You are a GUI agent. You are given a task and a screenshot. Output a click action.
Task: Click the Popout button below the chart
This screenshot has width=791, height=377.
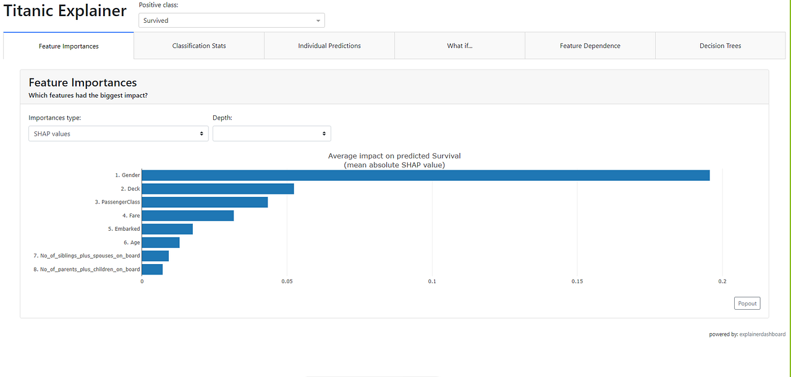747,303
